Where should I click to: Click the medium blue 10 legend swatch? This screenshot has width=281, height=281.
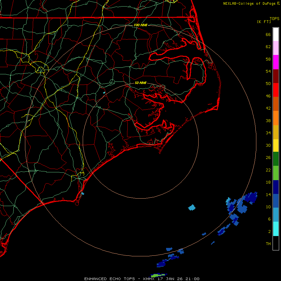click(x=276, y=201)
